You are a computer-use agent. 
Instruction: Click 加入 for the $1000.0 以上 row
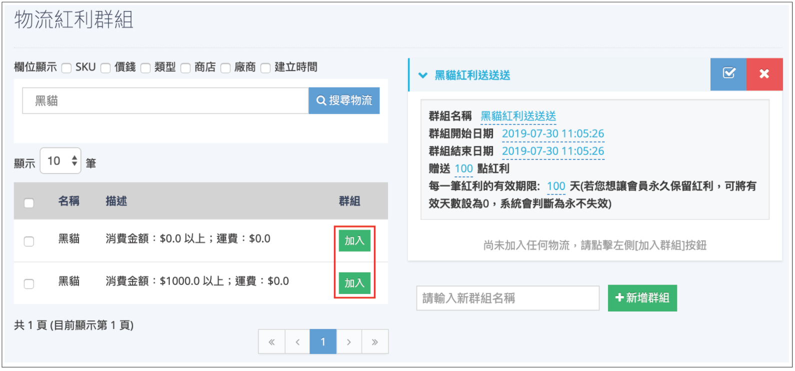click(x=354, y=283)
